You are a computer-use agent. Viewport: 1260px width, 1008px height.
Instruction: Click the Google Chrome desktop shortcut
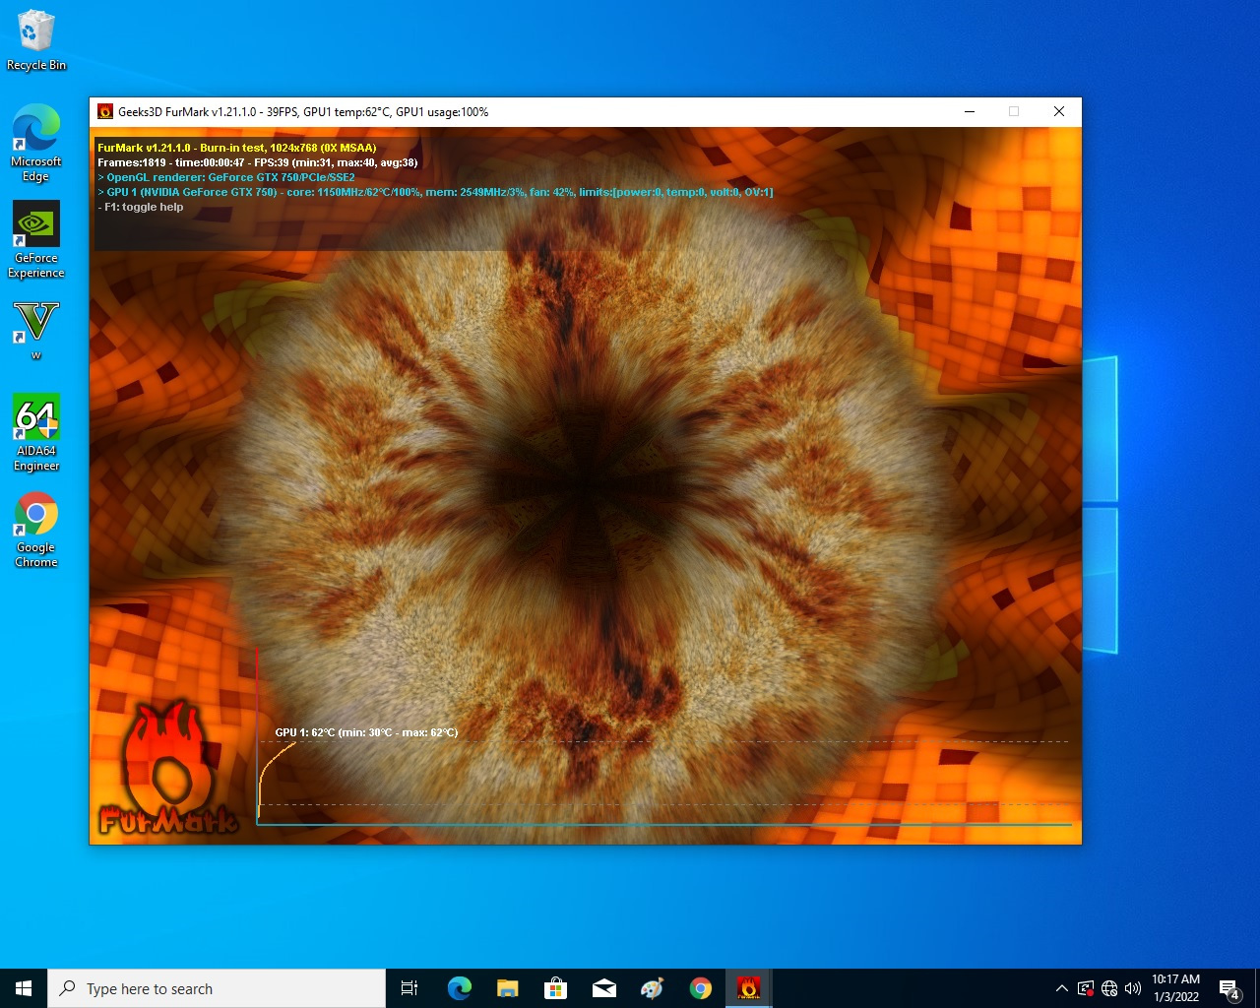36,529
